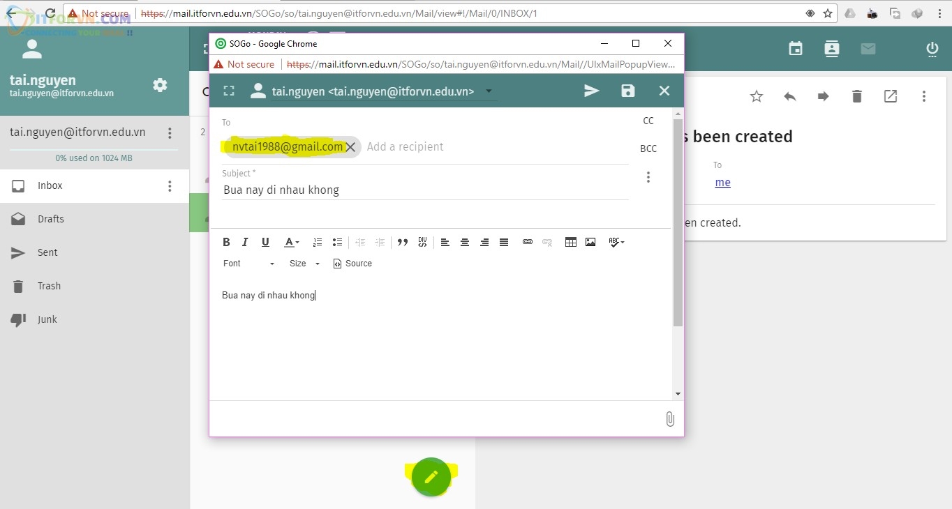Open the Drafts folder
Screen dimensions: 952x509
(50, 219)
